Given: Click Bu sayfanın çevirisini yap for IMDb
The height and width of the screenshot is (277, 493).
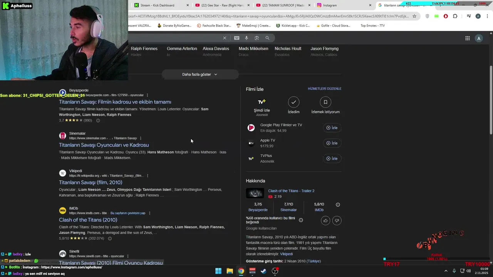Looking at the screenshot, I should click(x=128, y=213).
